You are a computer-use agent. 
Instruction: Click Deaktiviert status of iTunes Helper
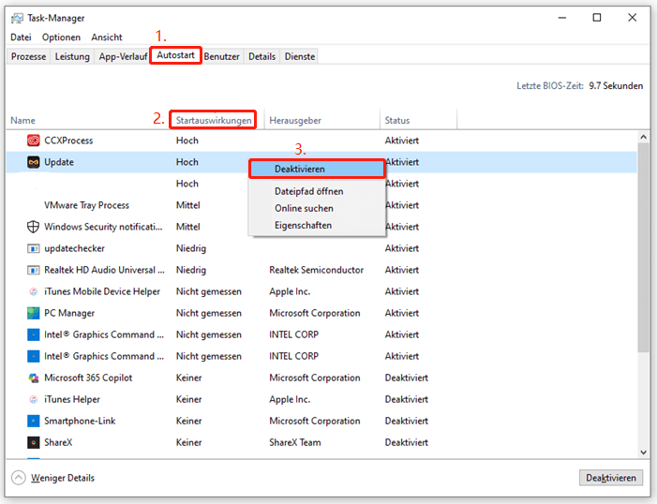pos(407,399)
